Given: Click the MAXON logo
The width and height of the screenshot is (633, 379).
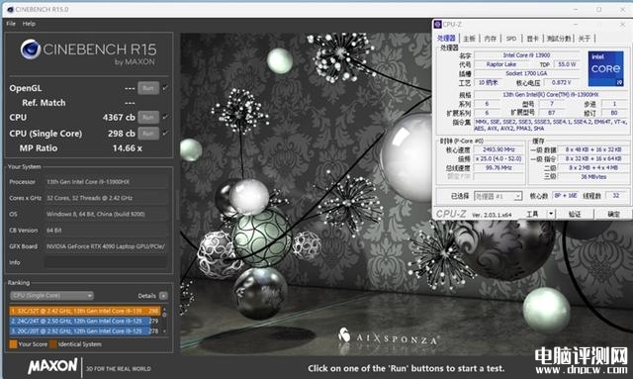Looking at the screenshot, I should coord(52,366).
